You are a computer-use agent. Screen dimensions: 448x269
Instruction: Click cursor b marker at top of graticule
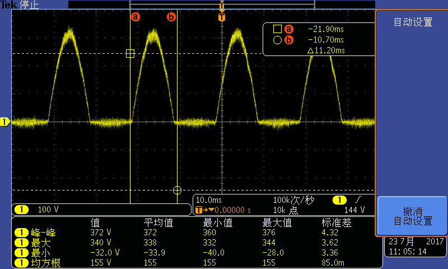coord(171,17)
